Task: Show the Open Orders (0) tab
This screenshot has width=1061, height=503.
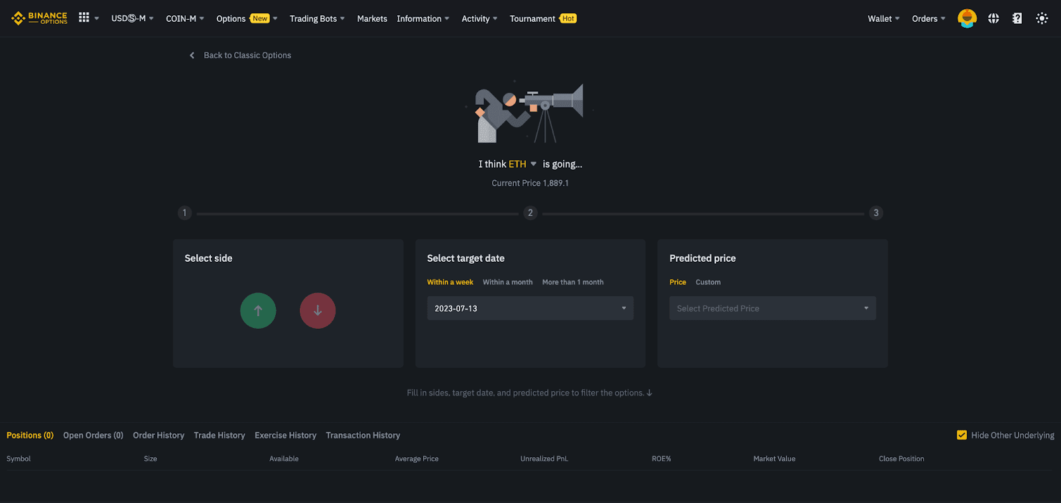Action: click(94, 435)
